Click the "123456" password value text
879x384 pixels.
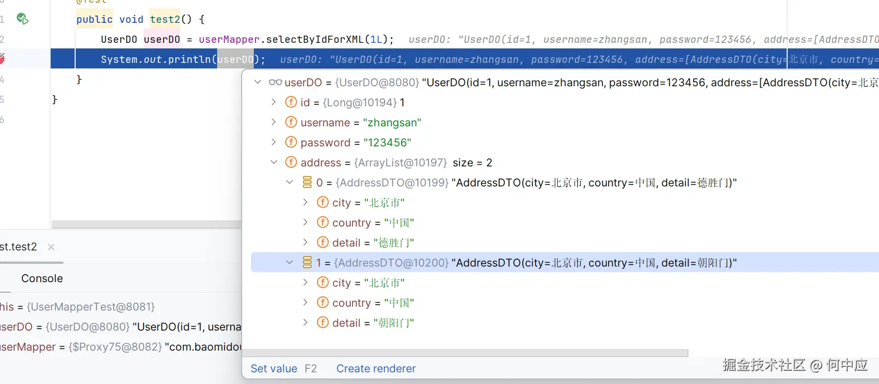coord(387,142)
